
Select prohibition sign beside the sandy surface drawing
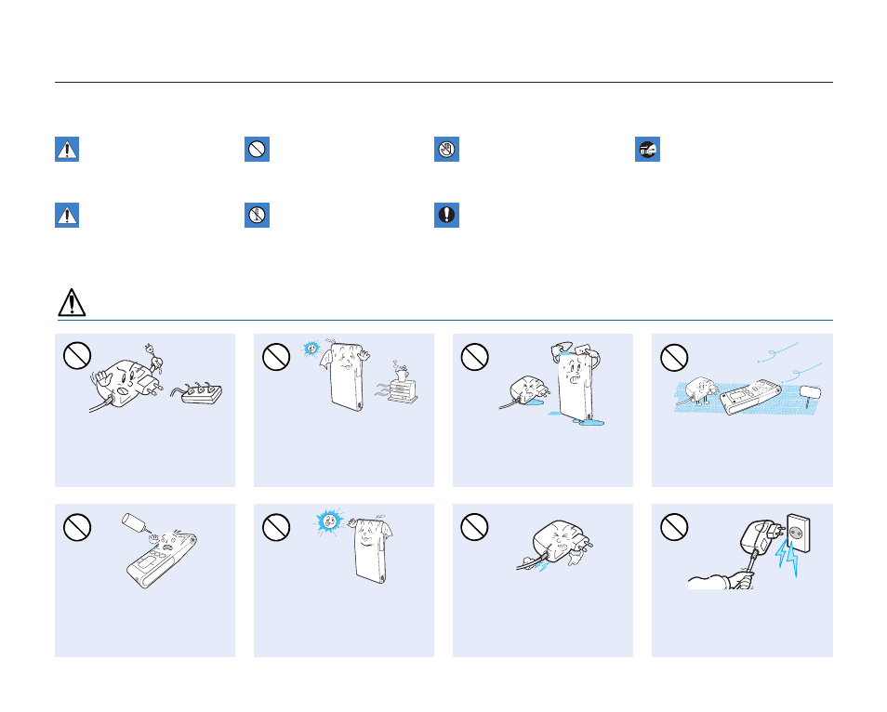[674, 358]
